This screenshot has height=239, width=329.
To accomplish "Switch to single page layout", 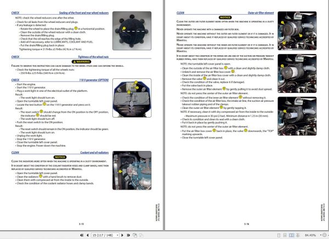I will 279,235.
